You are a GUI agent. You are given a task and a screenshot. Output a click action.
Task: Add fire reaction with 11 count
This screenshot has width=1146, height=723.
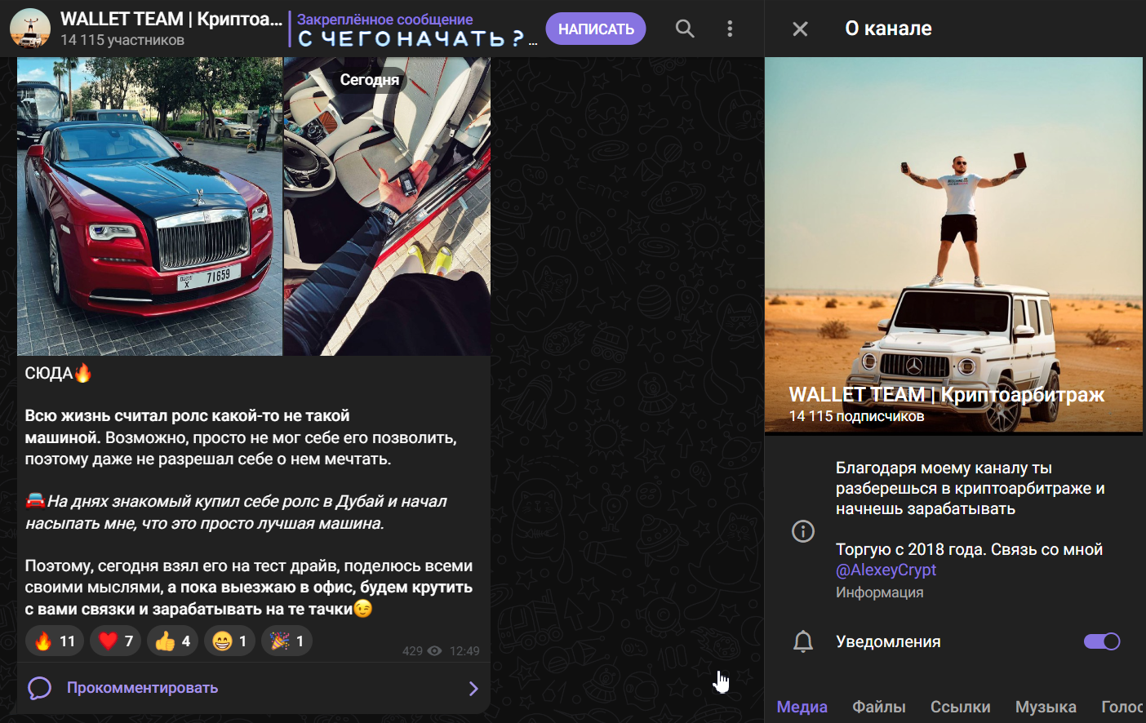55,641
